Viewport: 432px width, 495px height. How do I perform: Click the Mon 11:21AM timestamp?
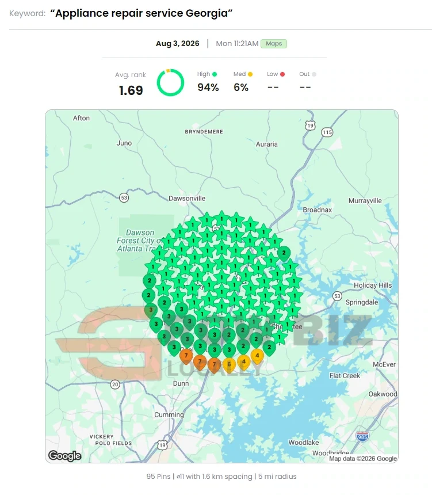point(237,44)
